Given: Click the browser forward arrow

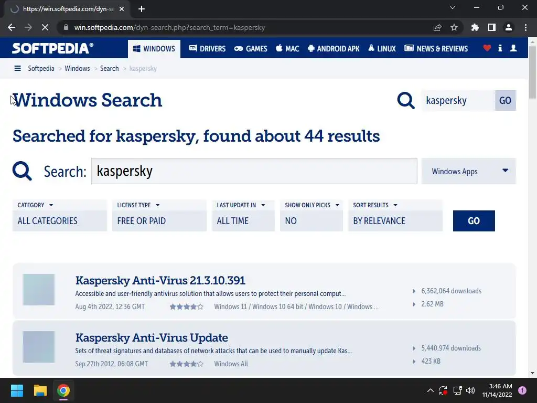Looking at the screenshot, I should pyautogui.click(x=28, y=27).
